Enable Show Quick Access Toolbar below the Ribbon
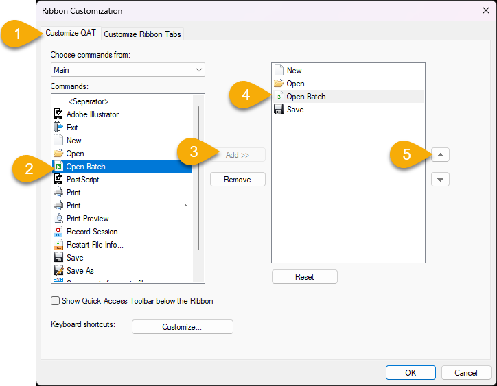Viewport: 497px width, 386px height. pyautogui.click(x=56, y=301)
